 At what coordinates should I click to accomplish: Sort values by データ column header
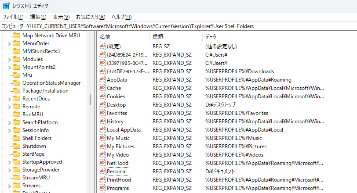[266, 37]
